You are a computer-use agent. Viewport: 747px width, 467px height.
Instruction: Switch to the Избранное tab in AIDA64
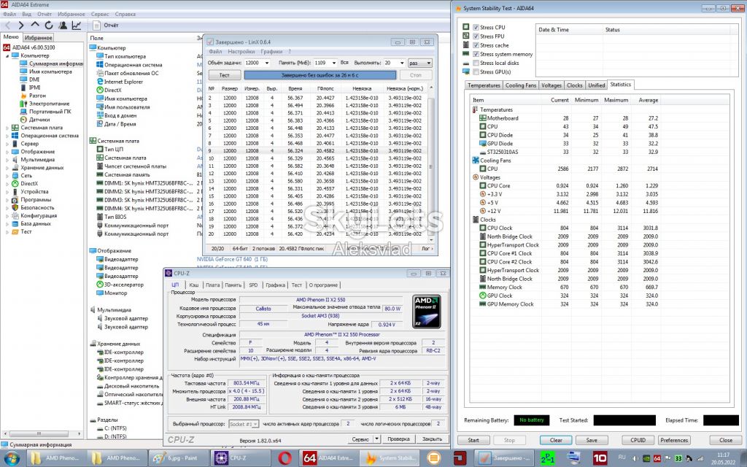(38, 37)
